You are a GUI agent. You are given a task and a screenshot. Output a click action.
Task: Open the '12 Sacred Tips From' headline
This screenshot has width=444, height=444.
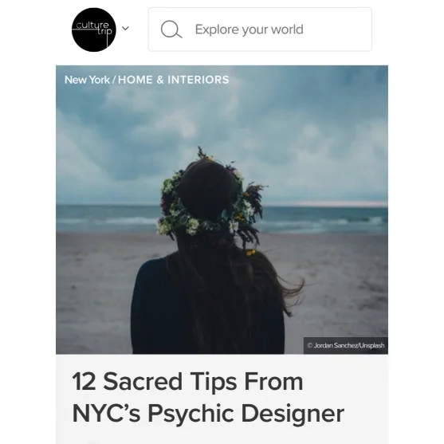click(x=187, y=382)
